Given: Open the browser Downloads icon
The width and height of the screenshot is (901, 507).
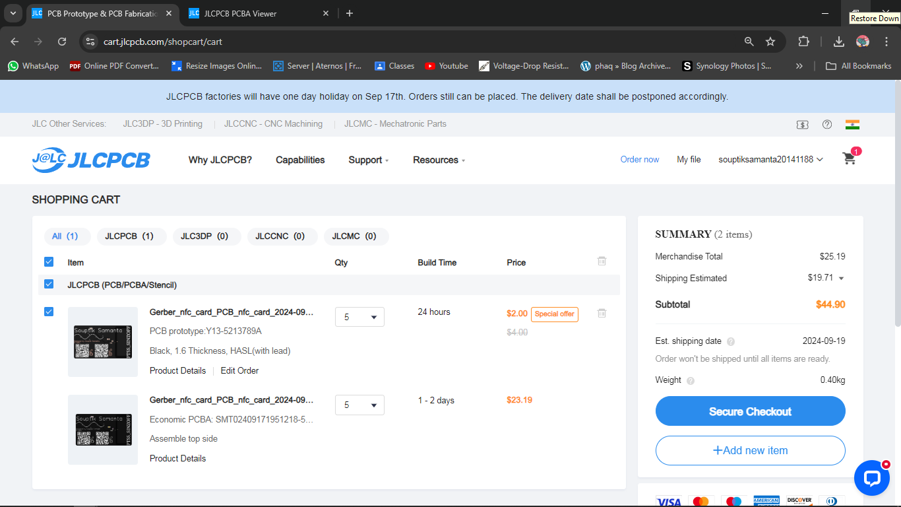Looking at the screenshot, I should pos(839,42).
